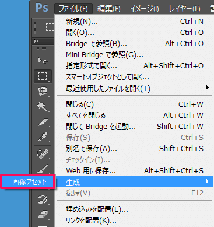Select the Move tool

(43, 61)
